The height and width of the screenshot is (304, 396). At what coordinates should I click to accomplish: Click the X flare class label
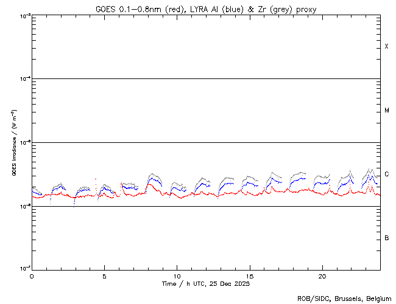(x=386, y=47)
